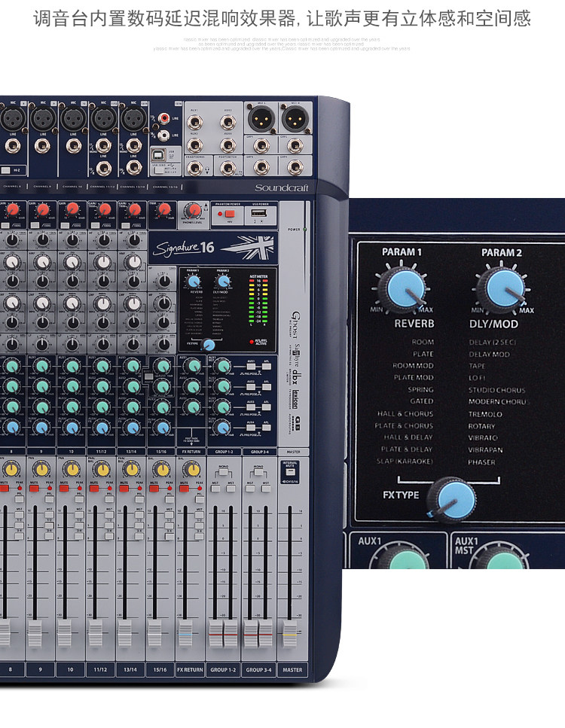Toggle the MUTE button on channel 15/16

click(154, 489)
